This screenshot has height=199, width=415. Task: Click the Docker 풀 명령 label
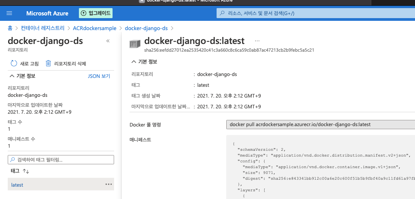145,125
